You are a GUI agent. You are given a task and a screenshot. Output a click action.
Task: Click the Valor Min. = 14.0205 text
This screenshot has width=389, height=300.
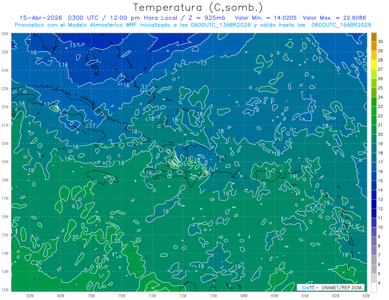[x=267, y=17]
